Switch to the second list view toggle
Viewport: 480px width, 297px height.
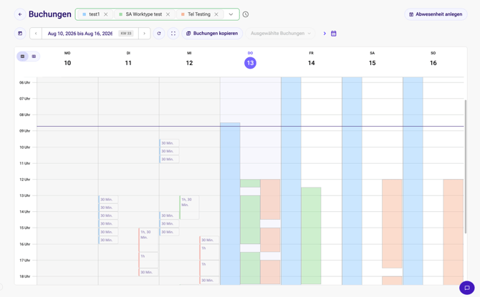34,57
